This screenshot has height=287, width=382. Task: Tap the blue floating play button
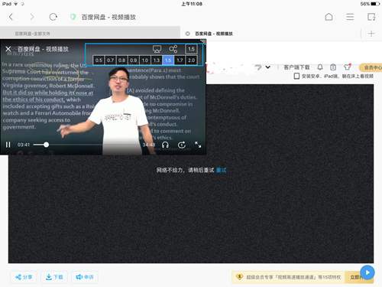(367, 272)
